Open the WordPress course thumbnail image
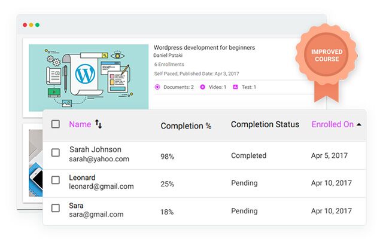Screen dimensions: 383x245 point(89,78)
